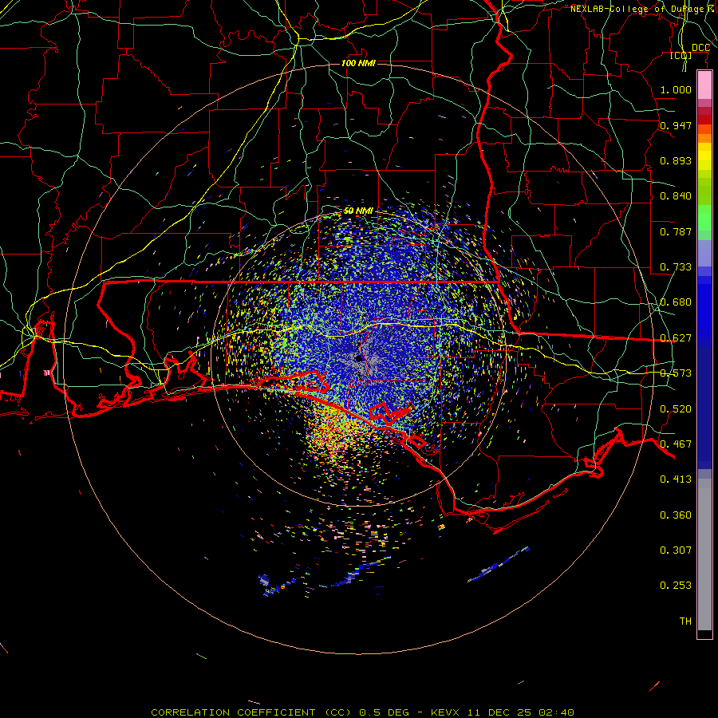
Task: Select the 0.520 legend value
Action: coord(676,409)
